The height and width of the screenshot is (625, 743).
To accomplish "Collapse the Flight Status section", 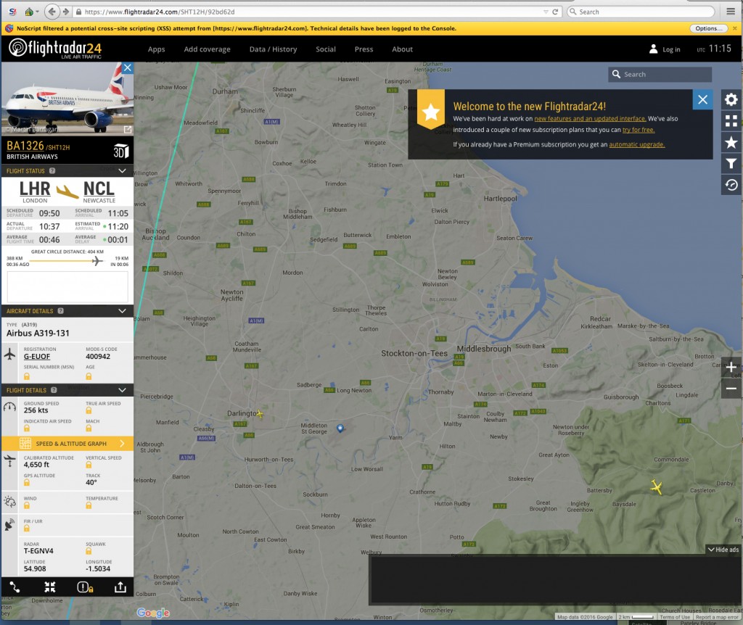I will 122,171.
